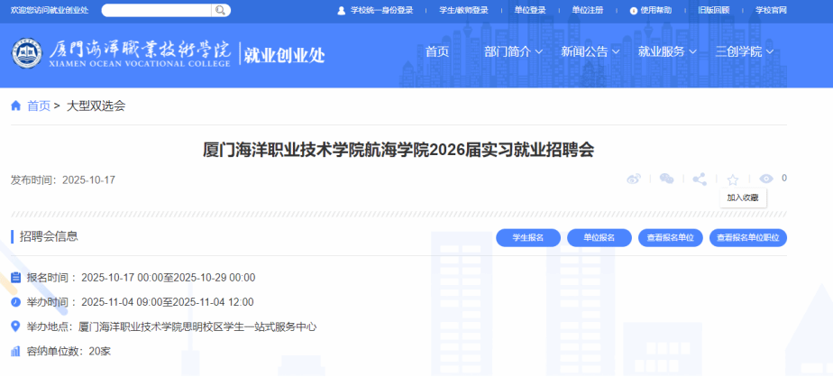This screenshot has height=377, width=833.
Task: Open 查看报名单位职位 button
Action: tap(748, 237)
